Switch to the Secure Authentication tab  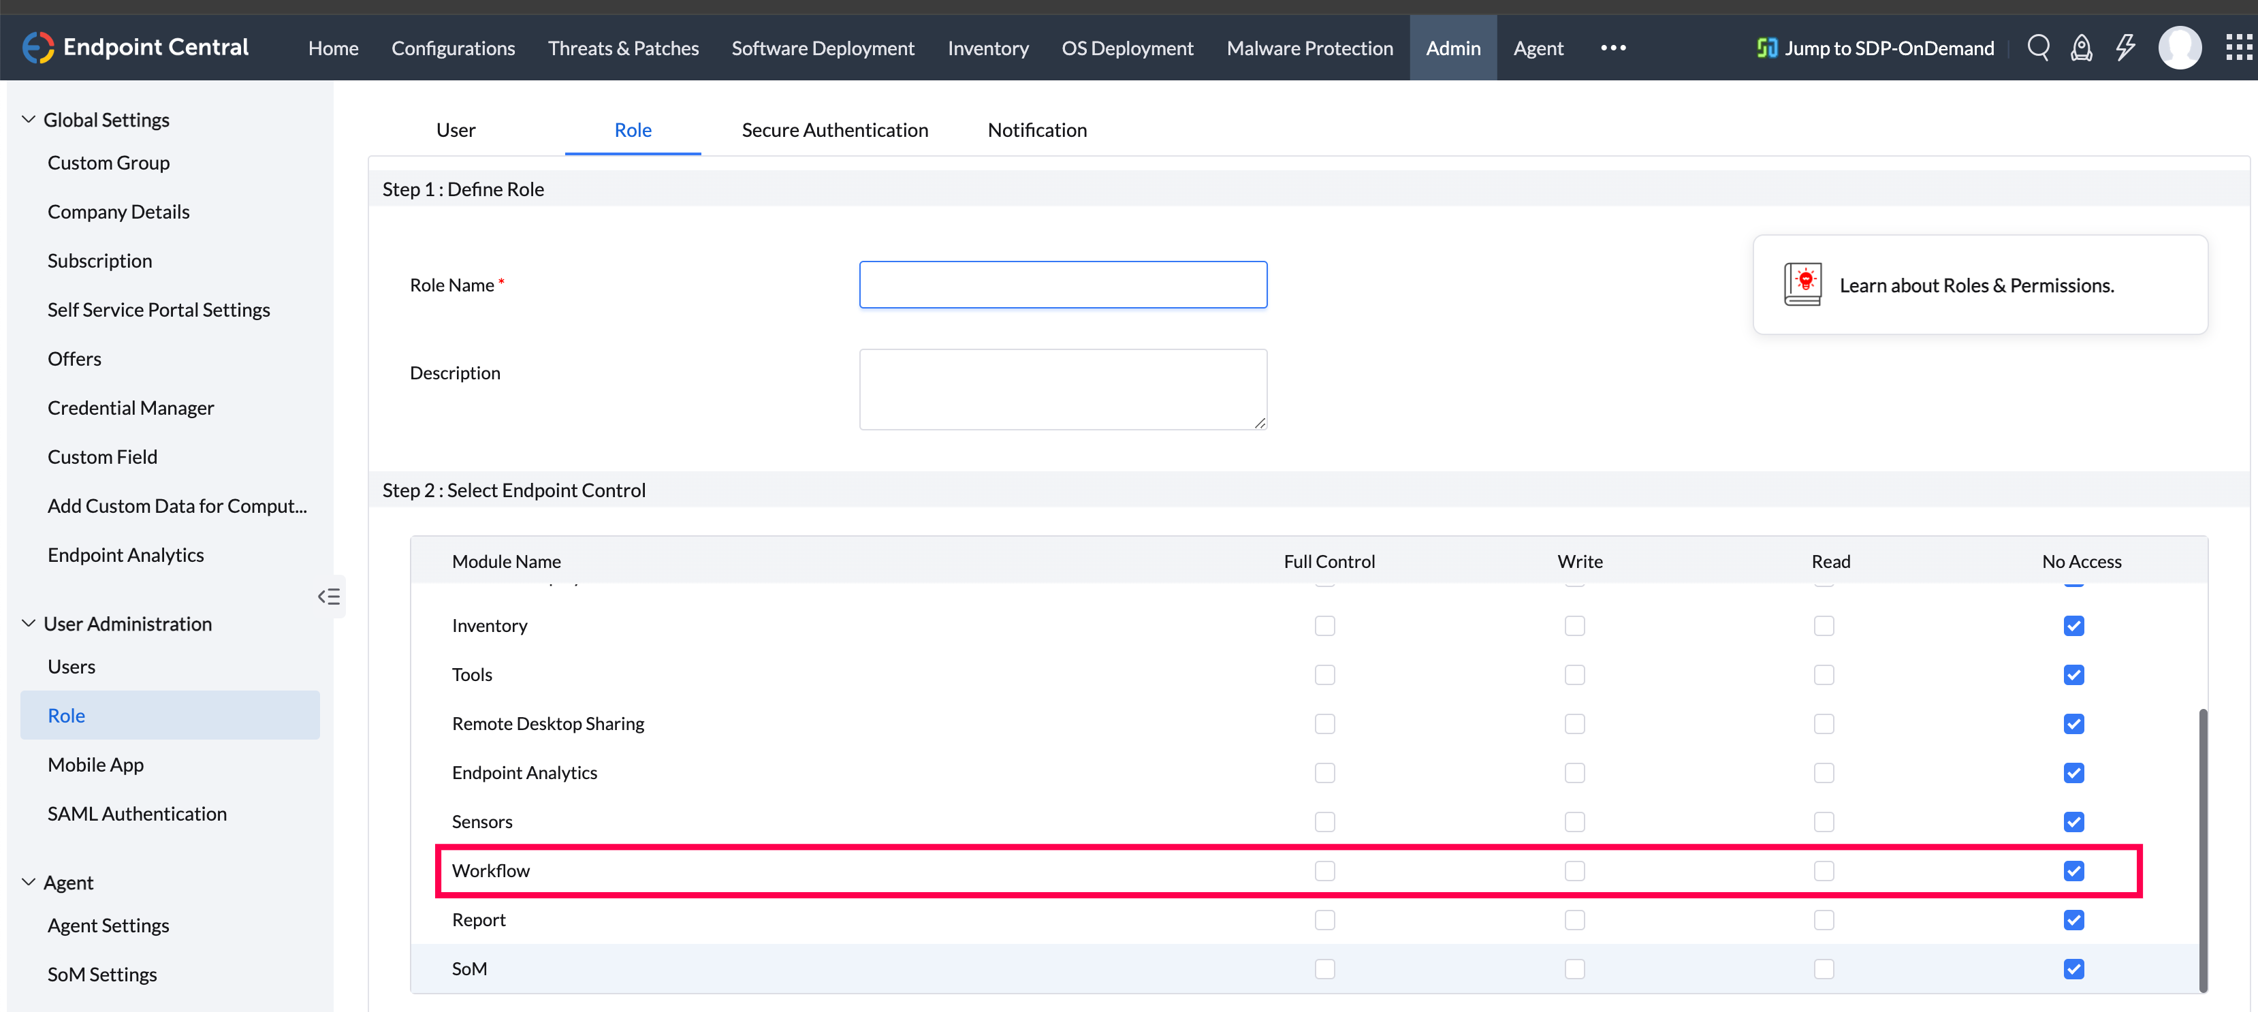[x=834, y=129]
